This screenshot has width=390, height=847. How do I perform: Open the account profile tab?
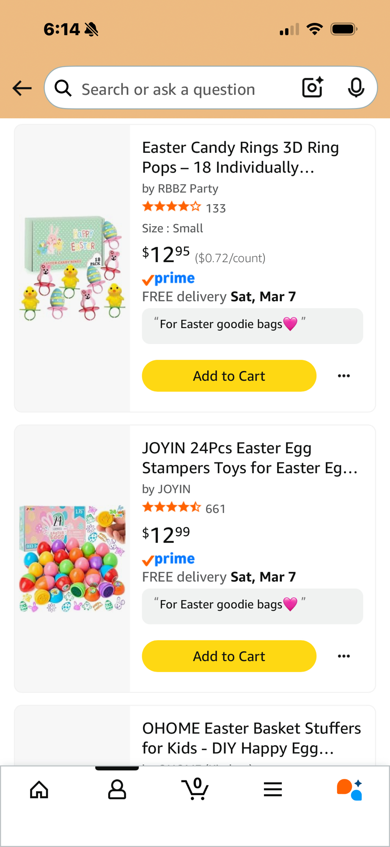pyautogui.click(x=117, y=790)
